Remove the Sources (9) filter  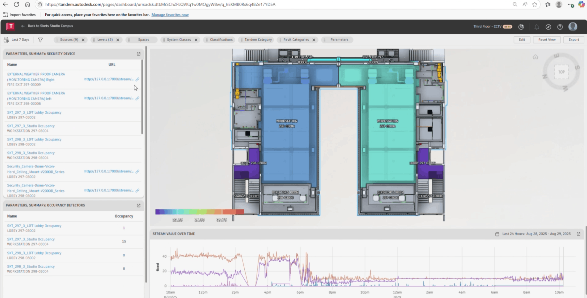coord(83,40)
